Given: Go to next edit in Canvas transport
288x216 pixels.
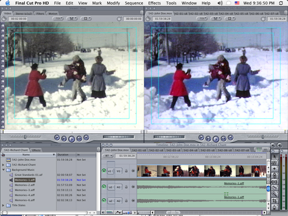Looking at the screenshot, I should tap(231, 138).
